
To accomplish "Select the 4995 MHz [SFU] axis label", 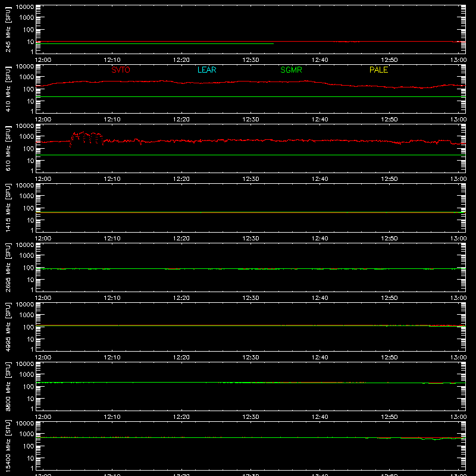I will click(x=8, y=327).
